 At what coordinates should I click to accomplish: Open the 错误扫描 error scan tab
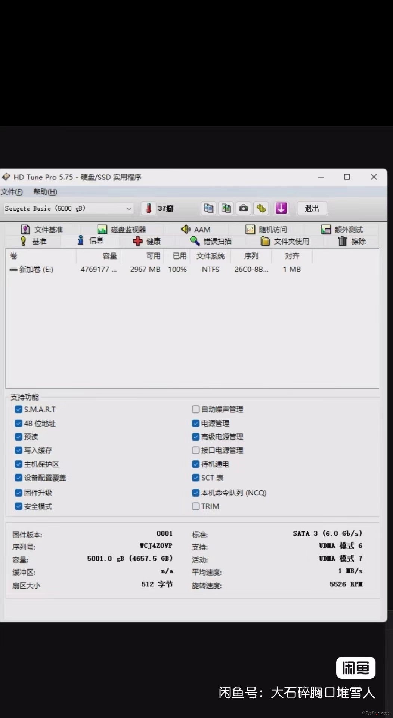point(211,241)
